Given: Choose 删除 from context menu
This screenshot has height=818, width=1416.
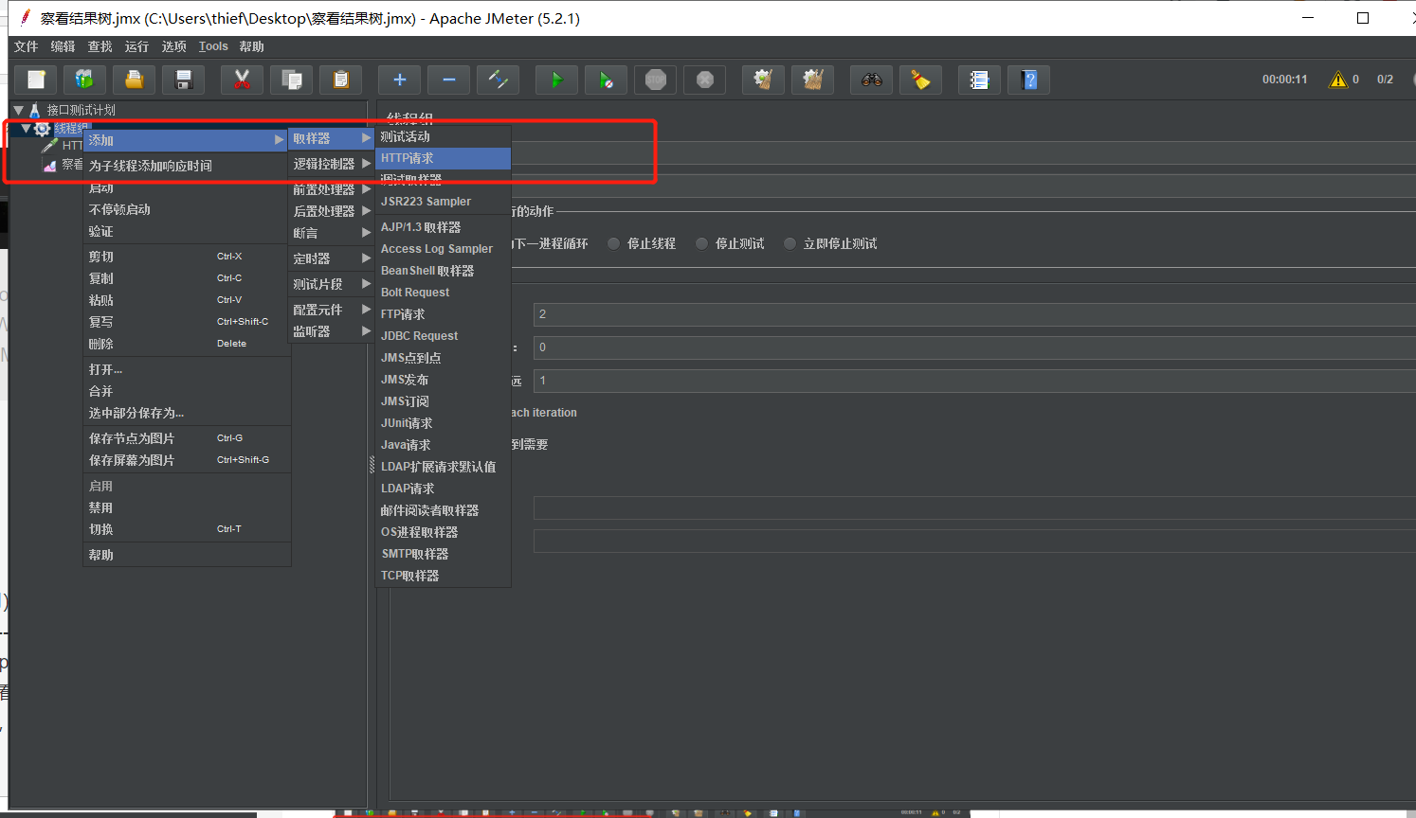Looking at the screenshot, I should click(187, 344).
